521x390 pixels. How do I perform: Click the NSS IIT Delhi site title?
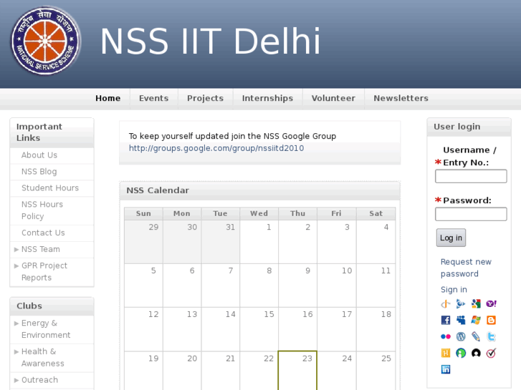point(210,41)
